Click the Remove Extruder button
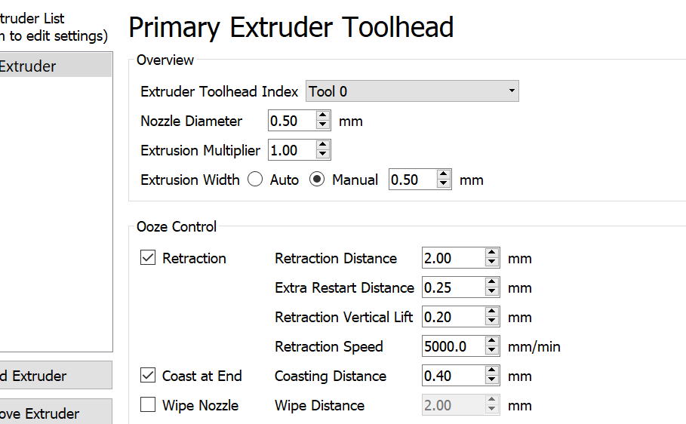This screenshot has width=686, height=424. [56, 412]
